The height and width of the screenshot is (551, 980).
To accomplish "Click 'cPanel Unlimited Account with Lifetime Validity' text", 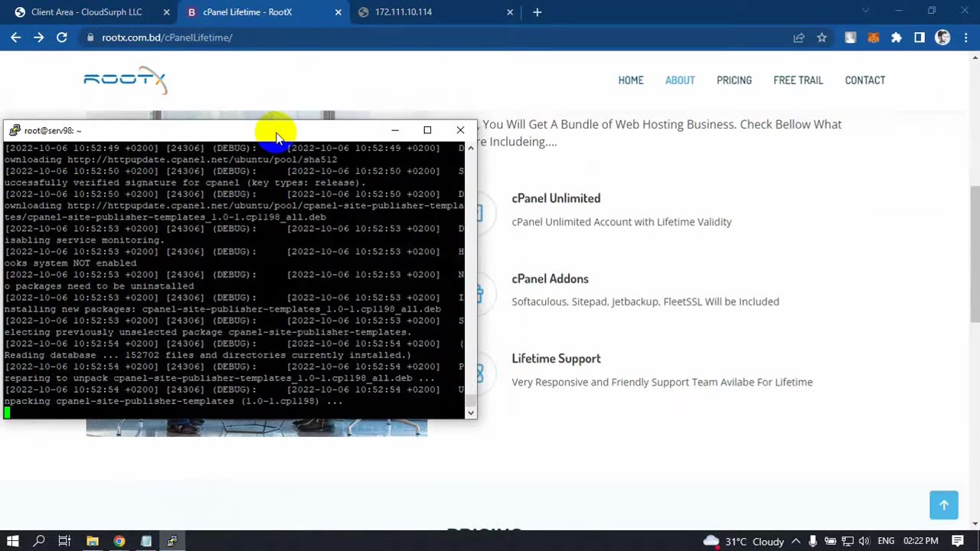I will click(622, 222).
